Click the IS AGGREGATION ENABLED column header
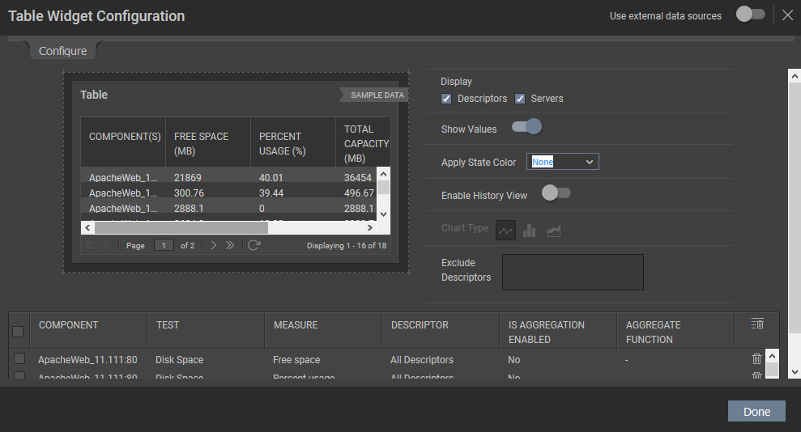801x432 pixels. (x=558, y=331)
